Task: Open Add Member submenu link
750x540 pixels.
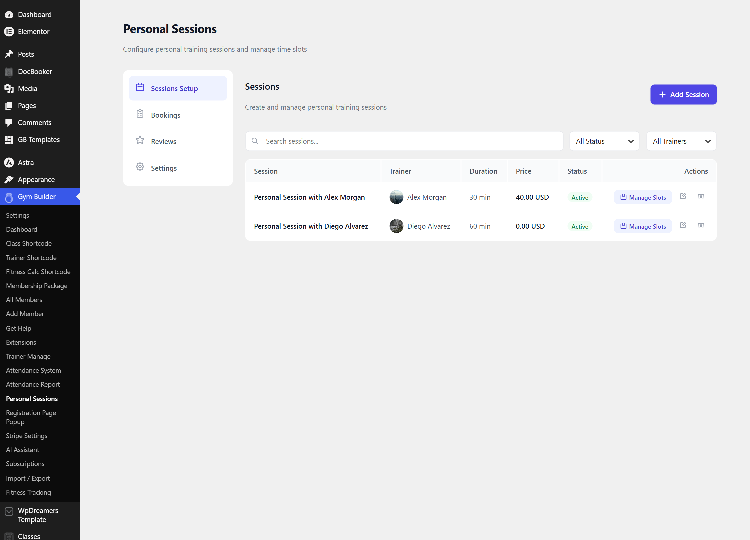Action: (25, 314)
